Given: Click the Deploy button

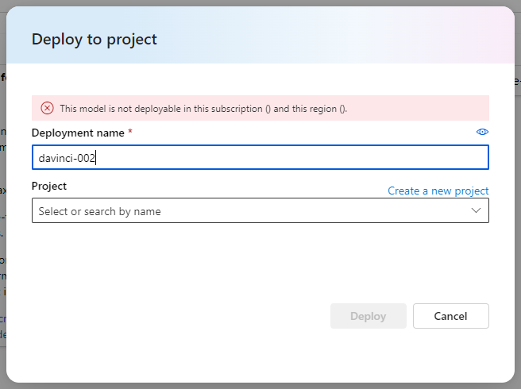Looking at the screenshot, I should (369, 316).
